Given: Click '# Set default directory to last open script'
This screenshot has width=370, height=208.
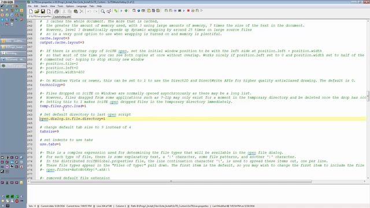Looking at the screenshot, I should 85,114.
